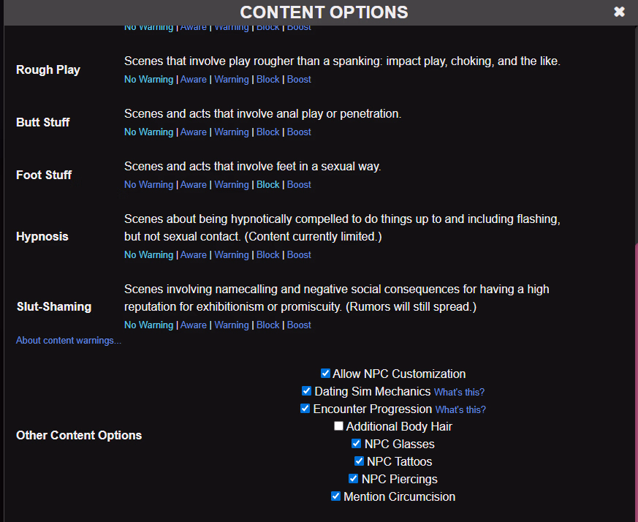Click What's this beside Encounter Progression
The height and width of the screenshot is (522, 638).
pyautogui.click(x=460, y=409)
